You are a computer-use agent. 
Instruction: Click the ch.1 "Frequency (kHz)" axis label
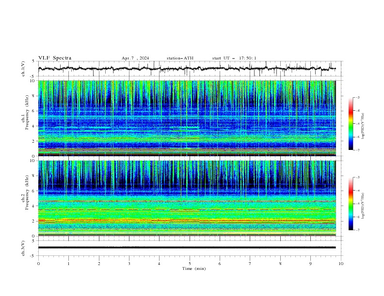pos(27,113)
